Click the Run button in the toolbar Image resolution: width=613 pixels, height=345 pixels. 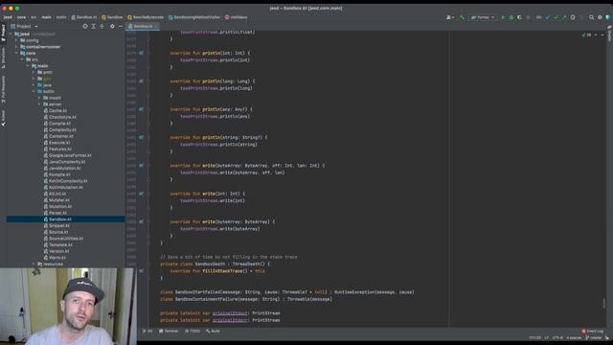click(503, 17)
